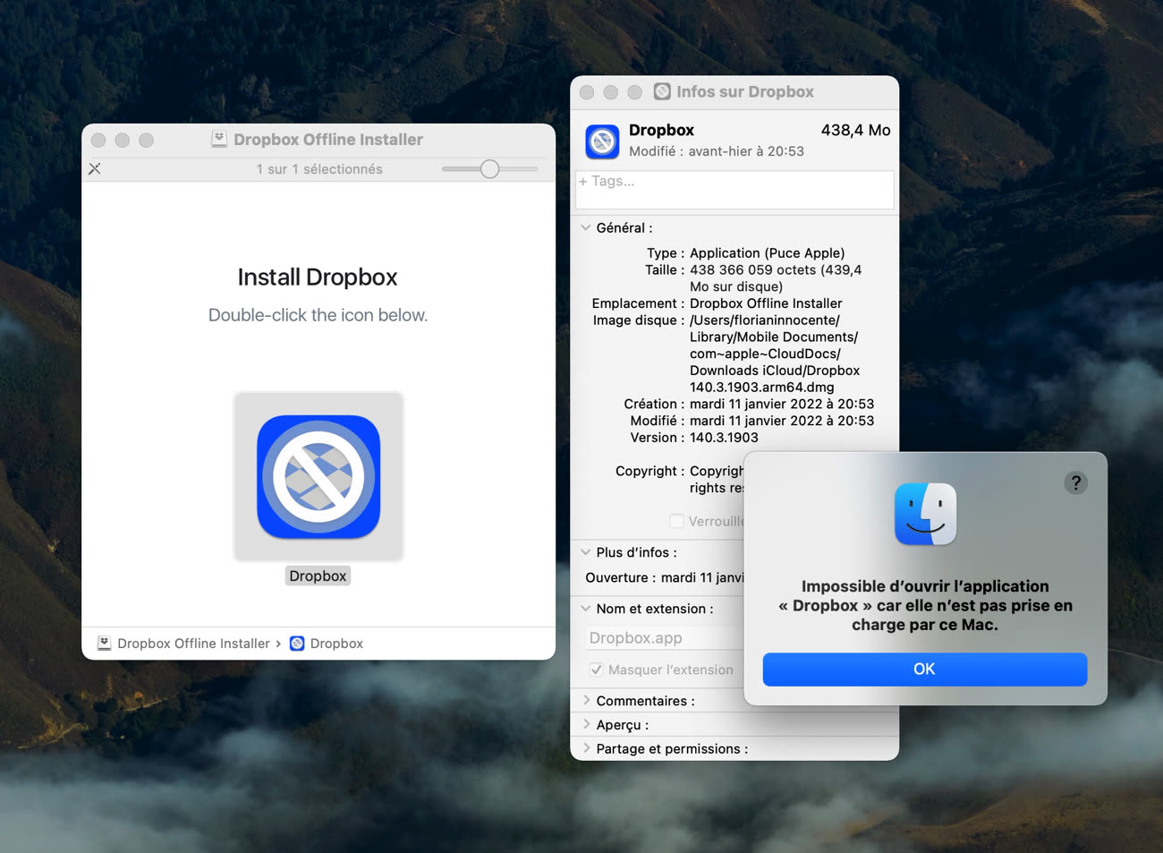Dismiss the alert with the OK button
The height and width of the screenshot is (853, 1163).
(925, 670)
